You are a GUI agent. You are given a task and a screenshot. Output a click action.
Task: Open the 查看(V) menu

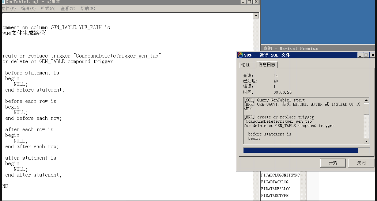coord(68,9)
